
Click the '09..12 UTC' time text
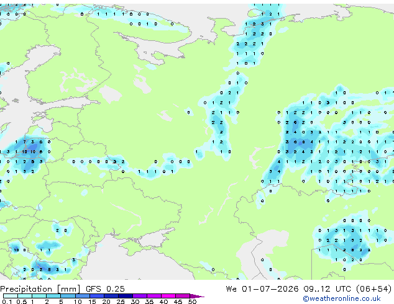click(x=327, y=289)
